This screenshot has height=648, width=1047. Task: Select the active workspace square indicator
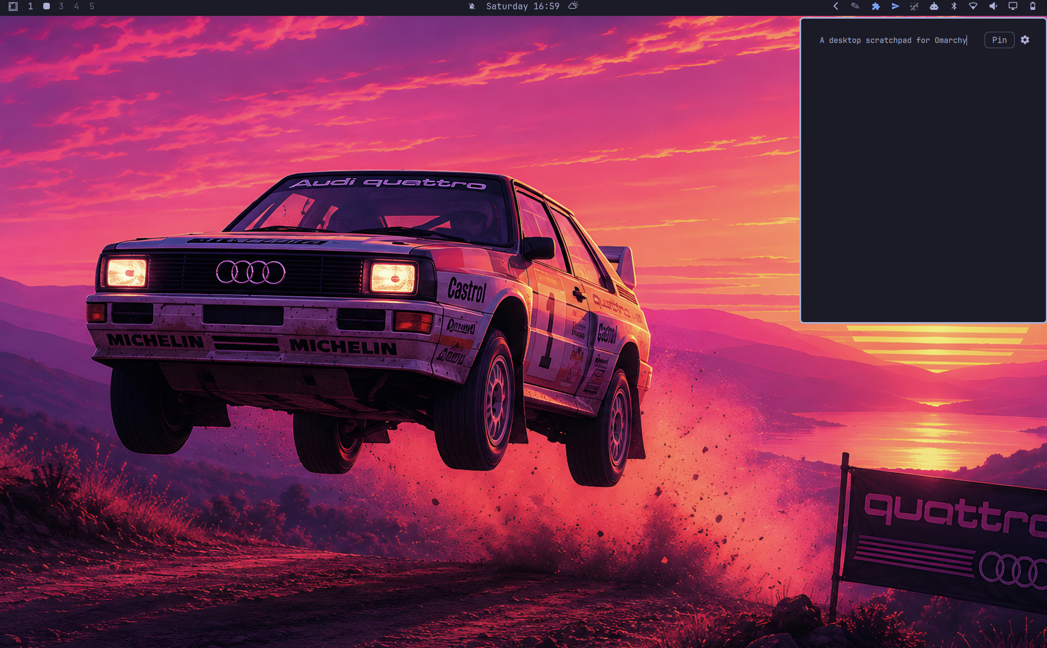pos(47,7)
